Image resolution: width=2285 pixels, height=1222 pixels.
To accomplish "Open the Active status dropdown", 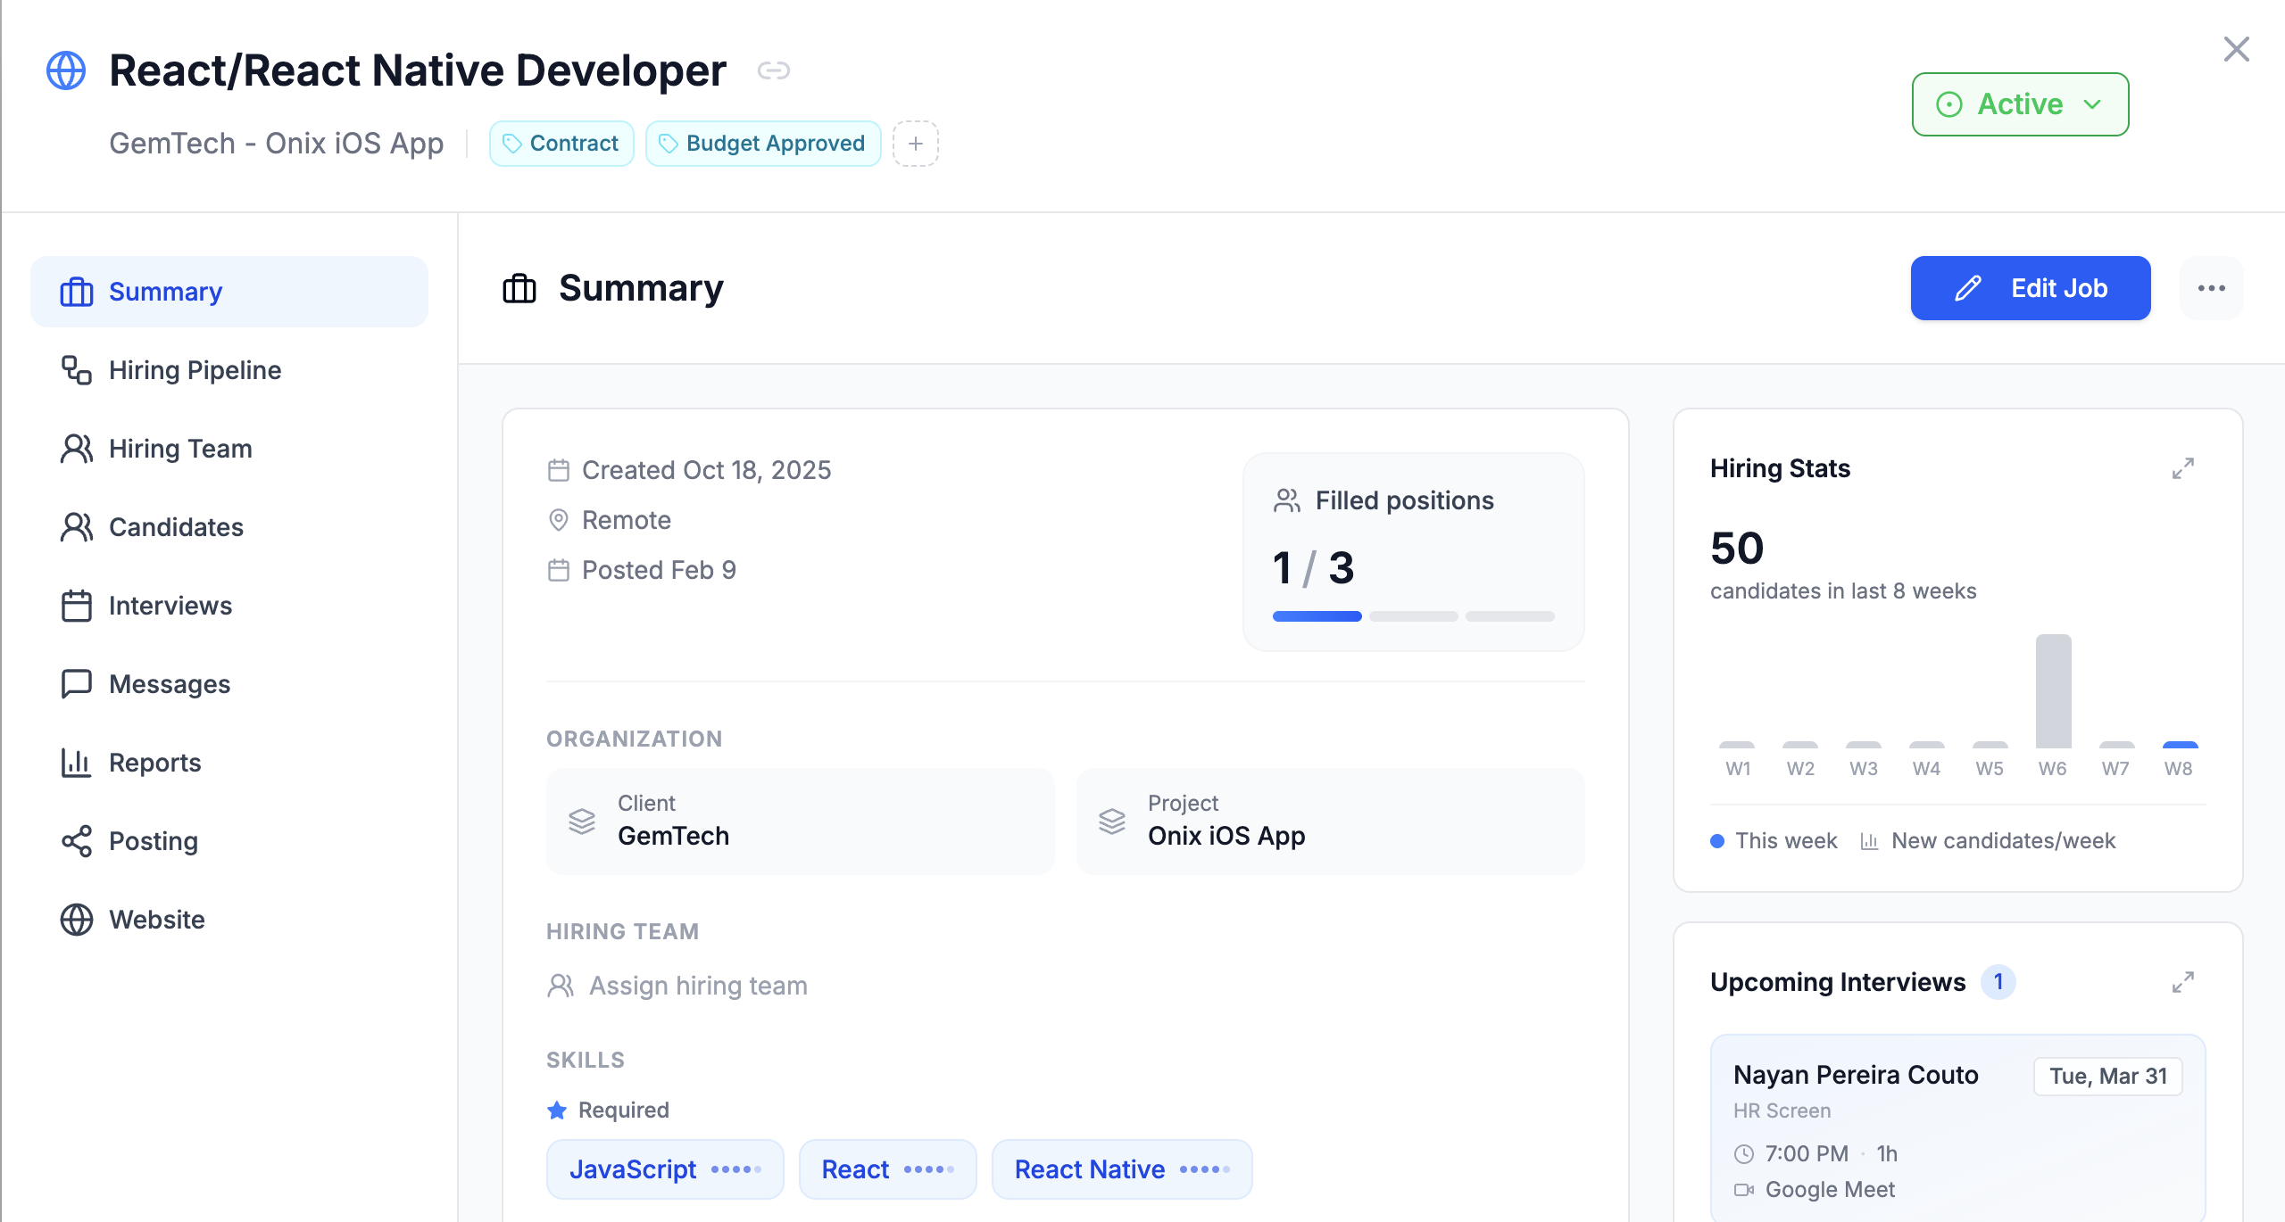I will 2020,104.
